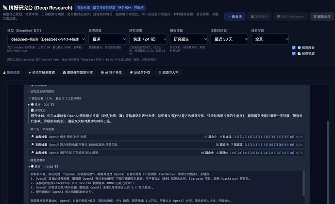This screenshot has width=335, height=204.
Task: Open citation [23] in third search row
Action: coord(259,153)
